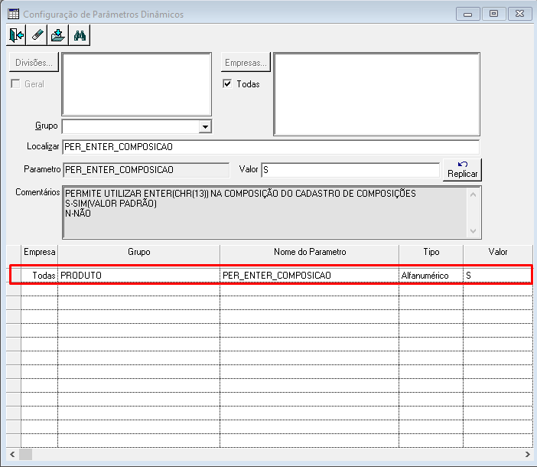Close the Configuração de Parâmetros Dinâmicos window
This screenshot has height=467, width=537.
pyautogui.click(x=519, y=14)
